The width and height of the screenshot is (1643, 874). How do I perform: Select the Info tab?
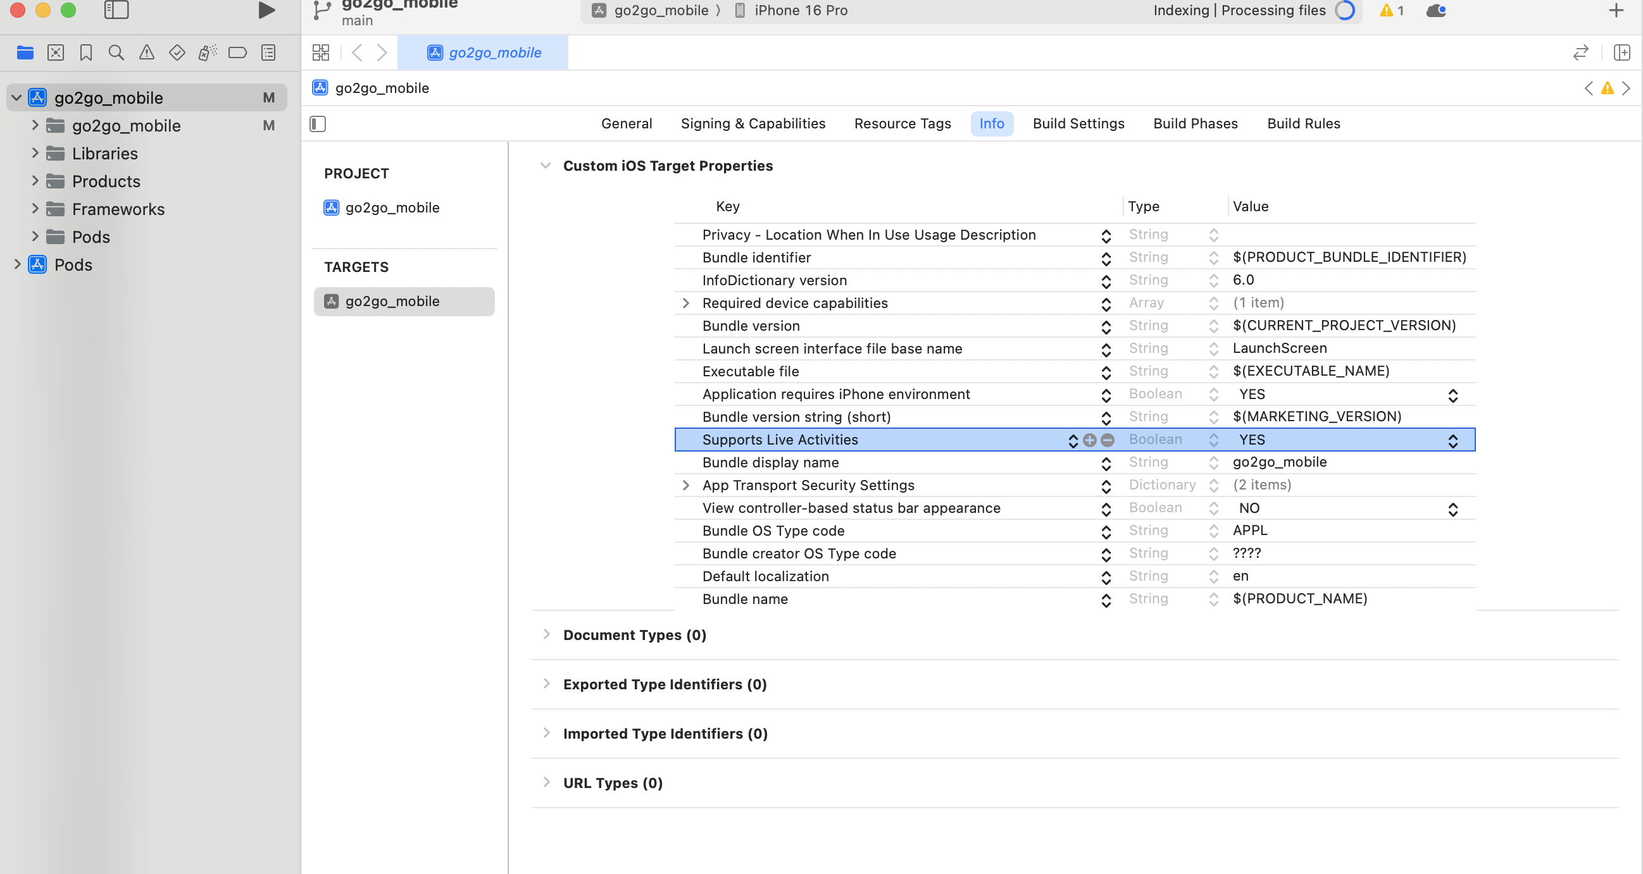[991, 124]
